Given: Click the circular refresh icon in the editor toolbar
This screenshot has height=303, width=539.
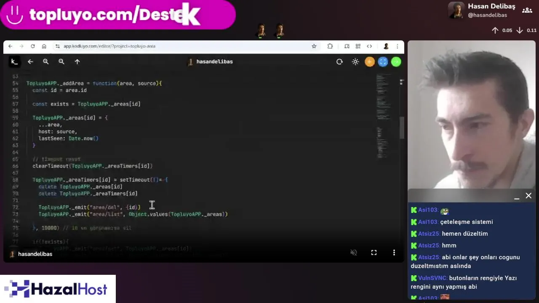Looking at the screenshot, I should 339,62.
